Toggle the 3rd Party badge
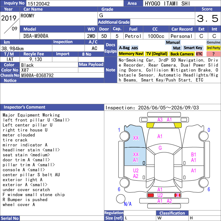 213,48
